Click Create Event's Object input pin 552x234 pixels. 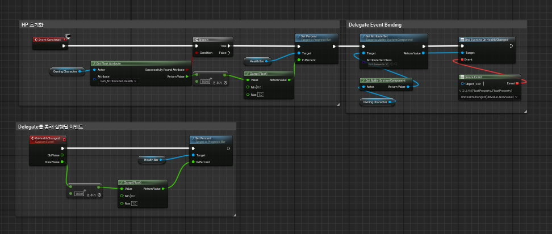463,84
